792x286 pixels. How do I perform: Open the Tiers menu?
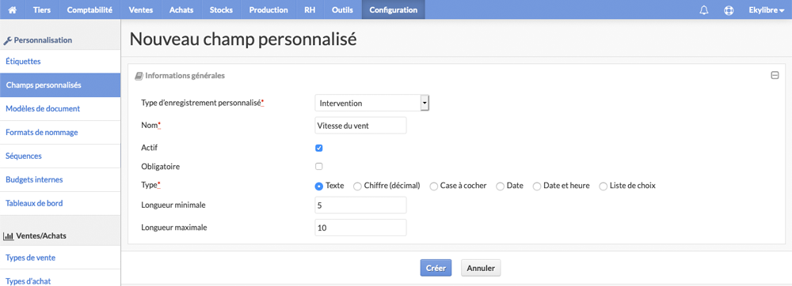click(x=42, y=9)
